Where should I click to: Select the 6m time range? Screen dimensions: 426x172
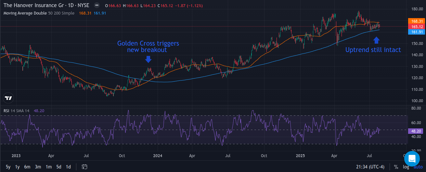point(27,167)
